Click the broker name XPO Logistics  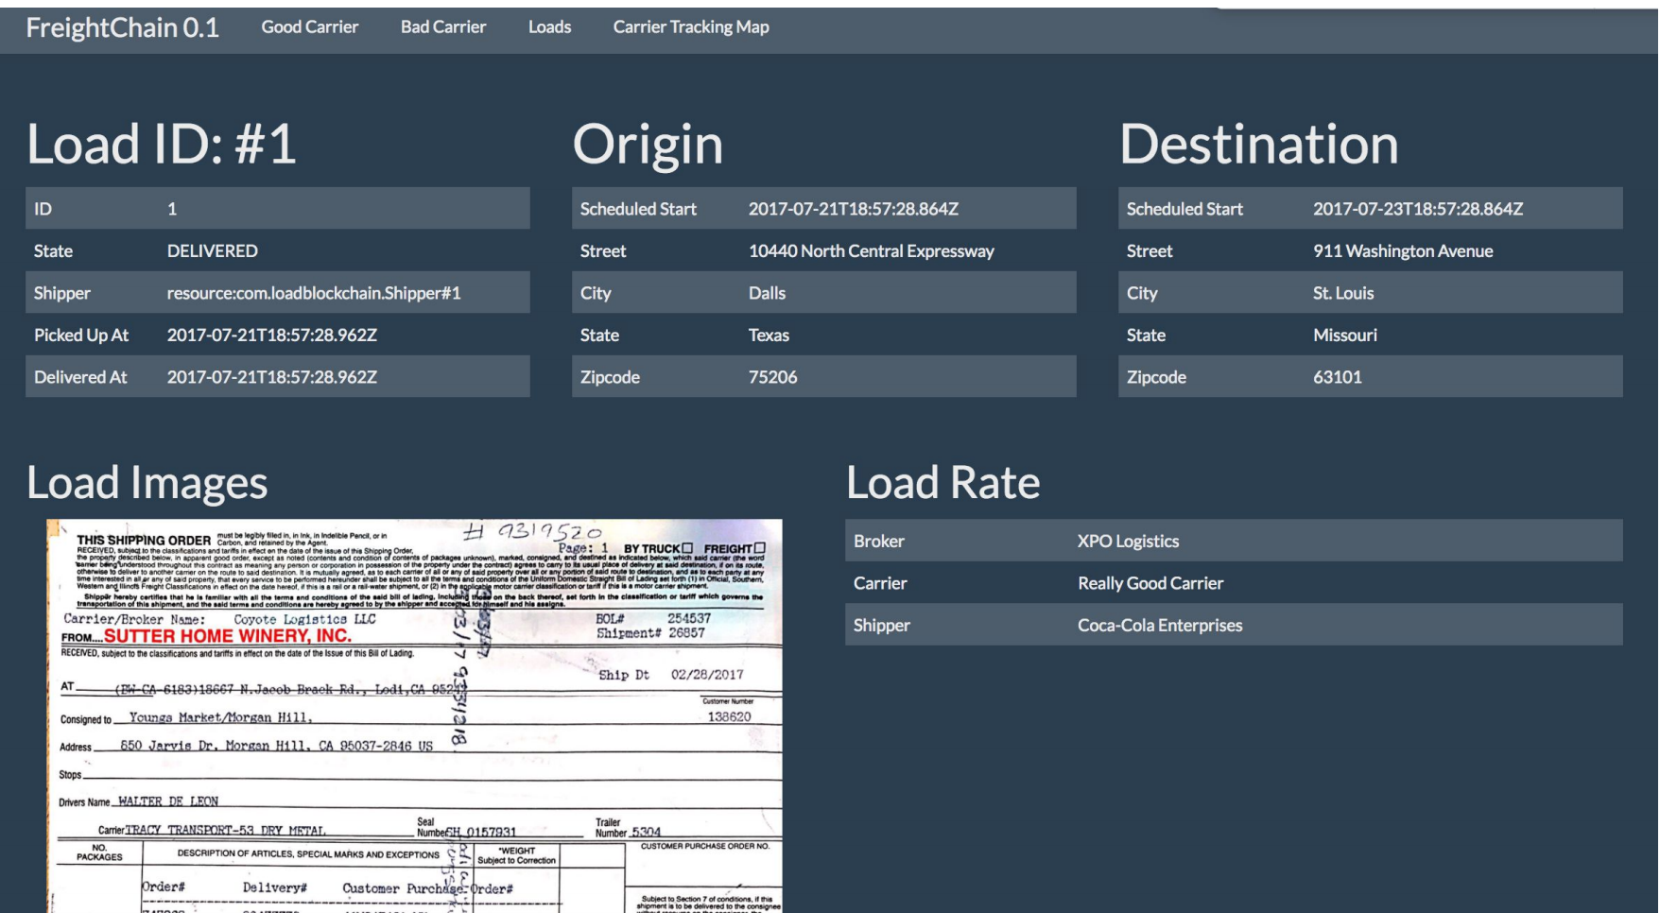tap(1129, 542)
